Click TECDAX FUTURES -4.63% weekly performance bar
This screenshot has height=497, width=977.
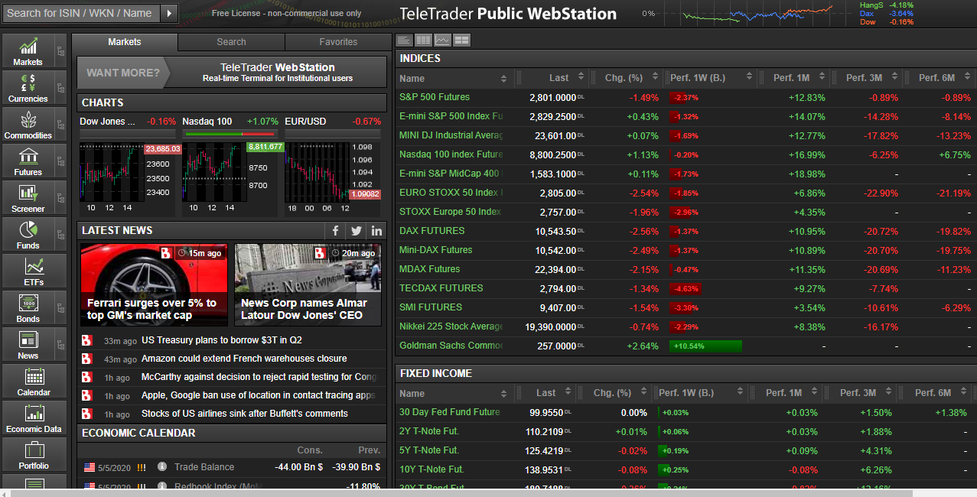686,288
